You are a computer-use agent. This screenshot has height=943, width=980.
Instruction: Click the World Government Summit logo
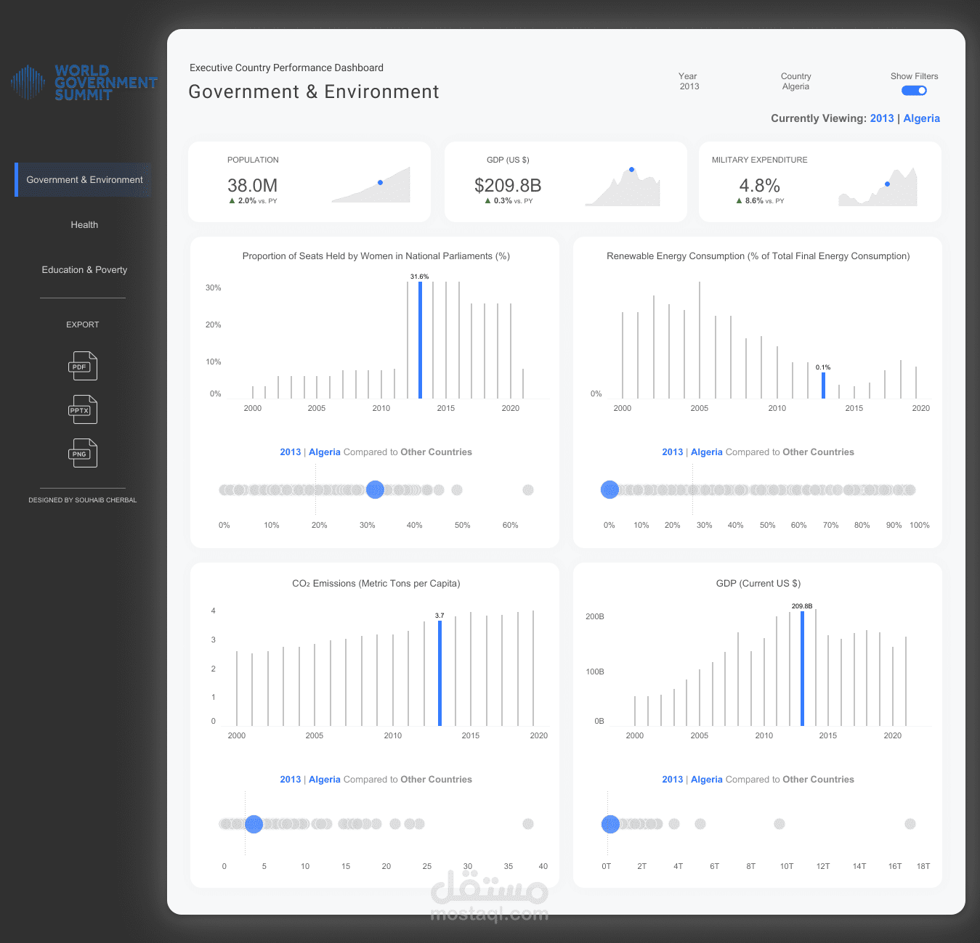tap(84, 82)
